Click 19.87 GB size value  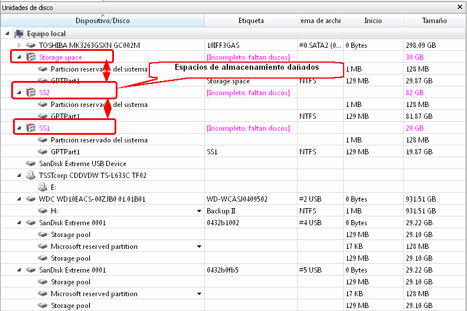[419, 152]
